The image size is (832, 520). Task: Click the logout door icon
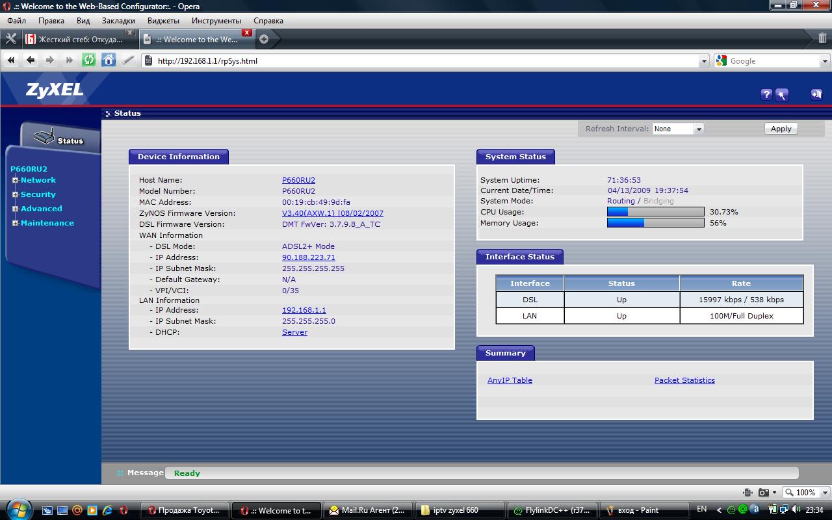(816, 94)
